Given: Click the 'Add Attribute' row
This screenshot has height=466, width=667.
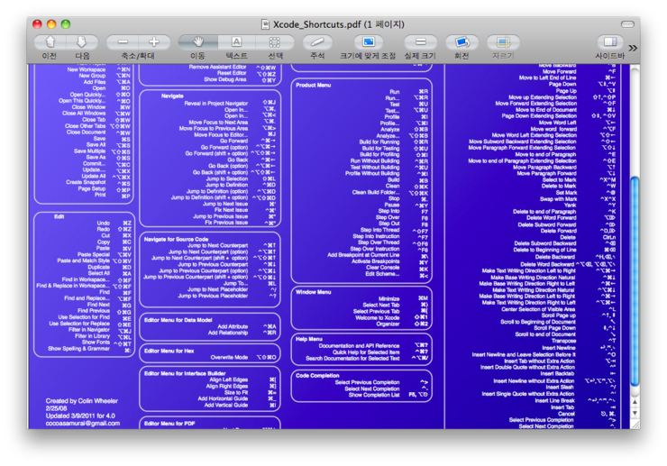Looking at the screenshot, I should point(247,326).
